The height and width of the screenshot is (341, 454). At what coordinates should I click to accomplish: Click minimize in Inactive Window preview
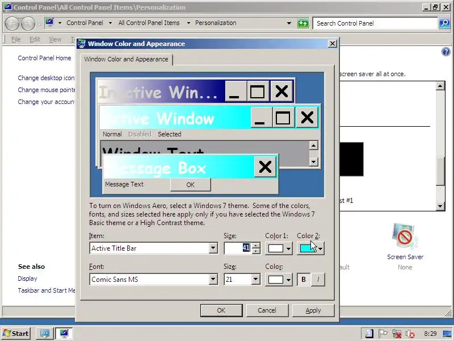pos(236,92)
